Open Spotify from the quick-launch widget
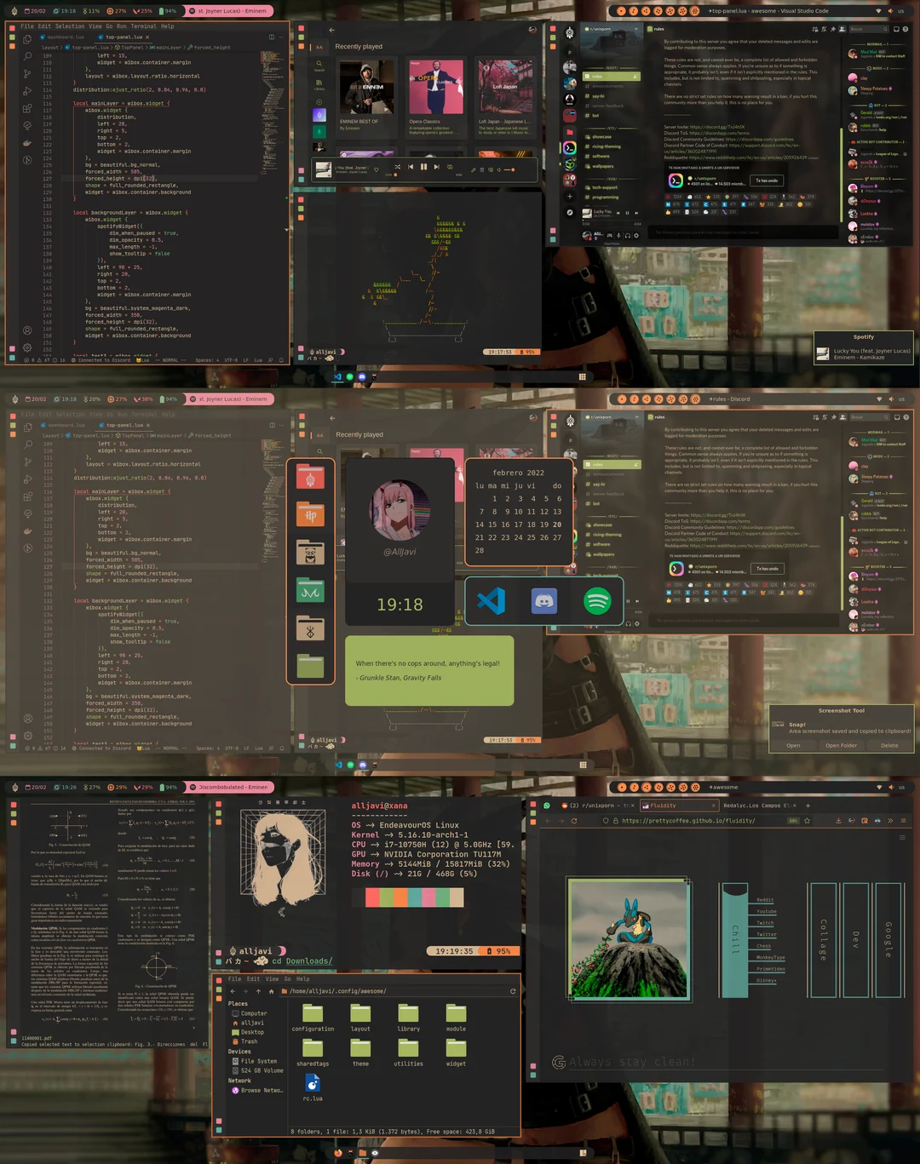The height and width of the screenshot is (1164, 920). click(599, 602)
